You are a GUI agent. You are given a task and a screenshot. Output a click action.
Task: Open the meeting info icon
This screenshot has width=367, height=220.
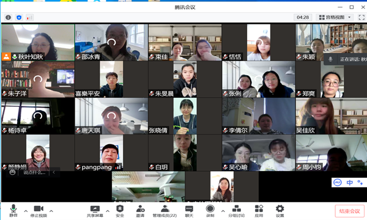8,17
